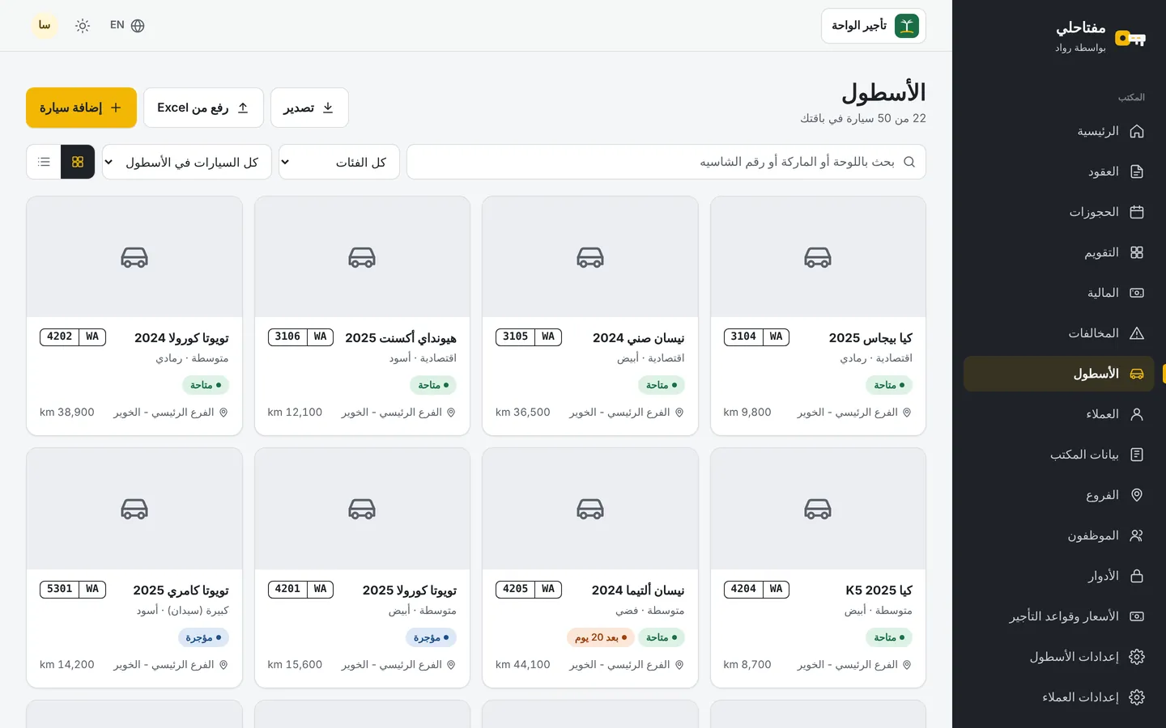
Task: Open the تأجير الواحة office switcher
Action: [x=874, y=26]
